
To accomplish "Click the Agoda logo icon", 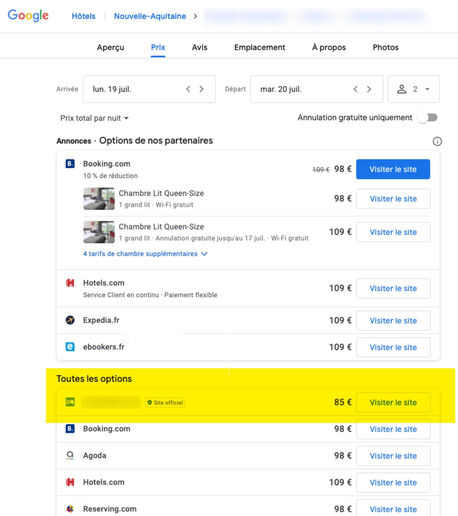I will [70, 455].
